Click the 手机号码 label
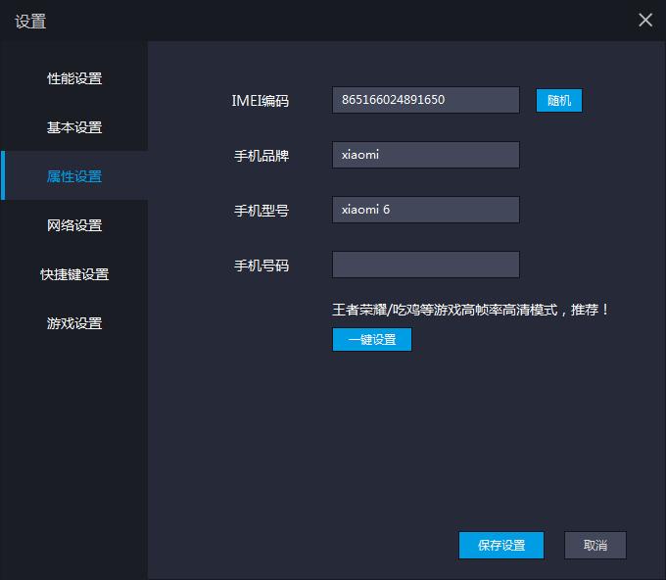 [x=262, y=265]
